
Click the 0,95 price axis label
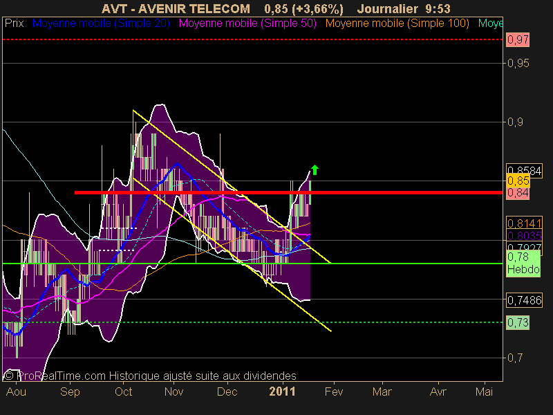(x=518, y=63)
